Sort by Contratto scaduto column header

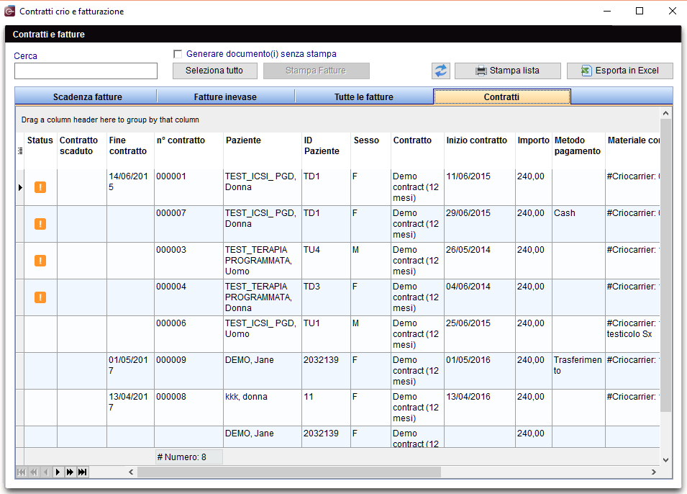82,151
